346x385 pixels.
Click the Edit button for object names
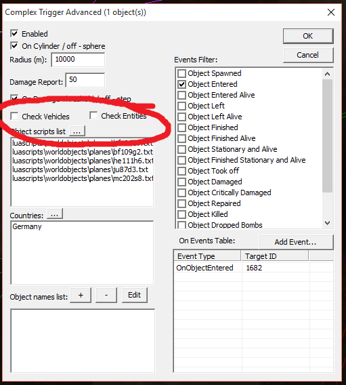click(x=134, y=295)
